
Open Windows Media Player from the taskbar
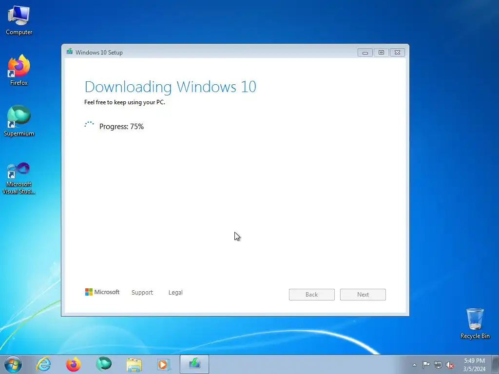[x=164, y=364]
